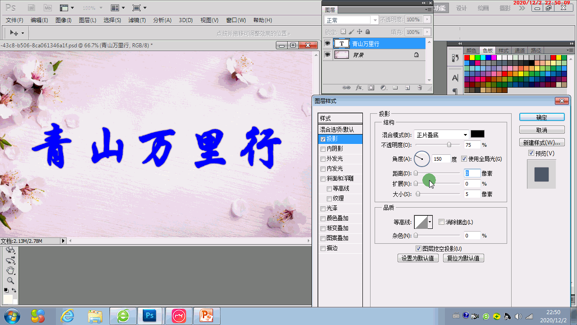Screen dimensions: 577x325
Task: Open Mini Bridge with the Mb icon
Action: point(48,8)
